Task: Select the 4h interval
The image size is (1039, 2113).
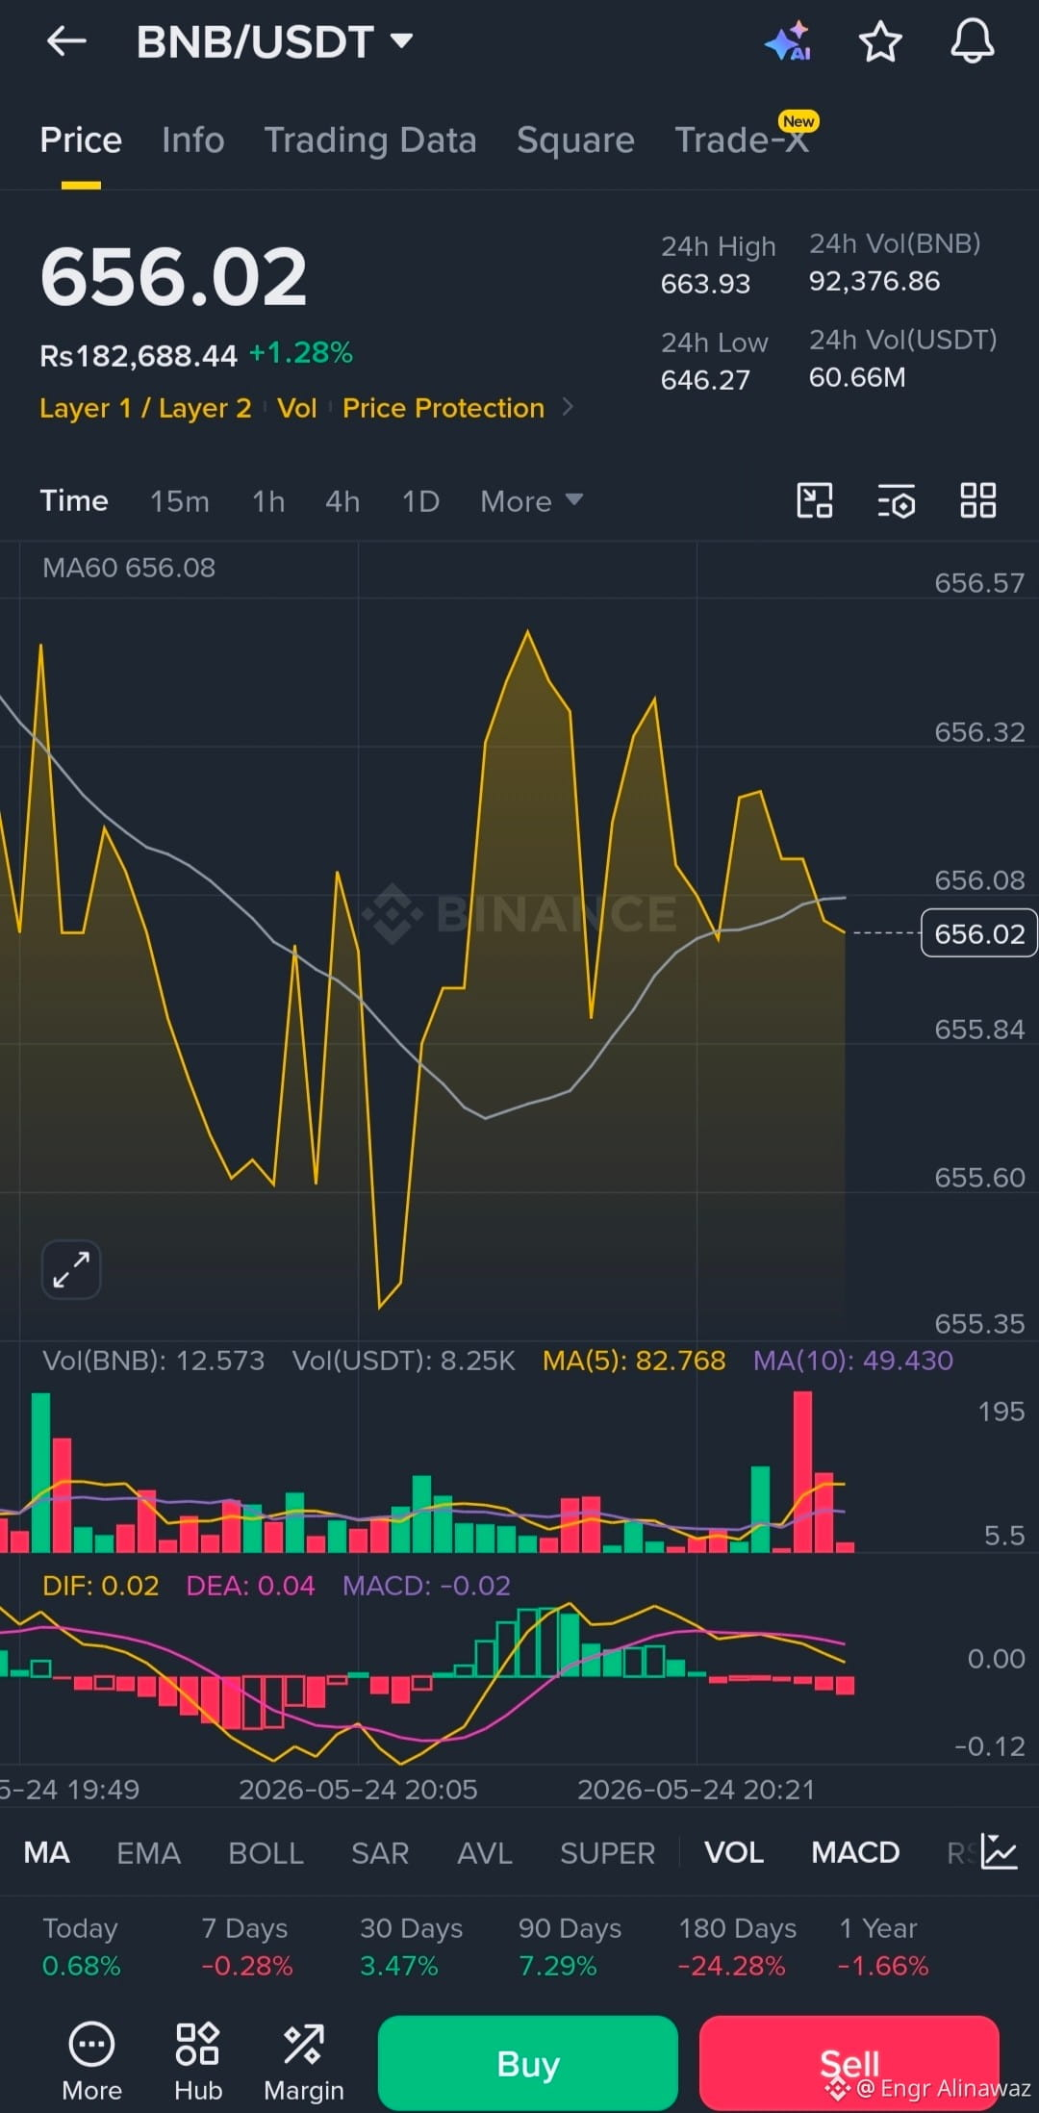Action: (342, 501)
